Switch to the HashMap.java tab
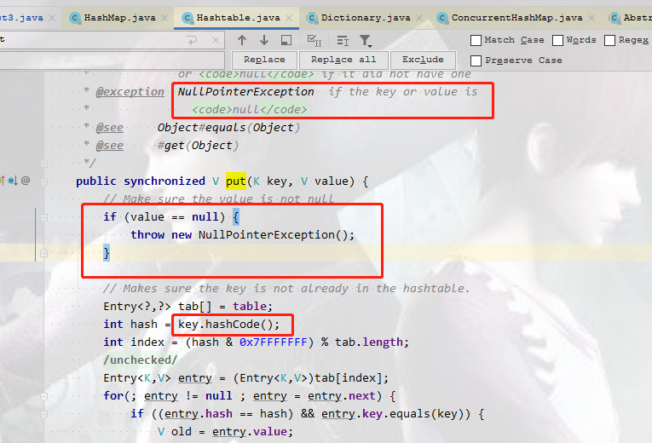This screenshot has width=652, height=443. tap(120, 18)
